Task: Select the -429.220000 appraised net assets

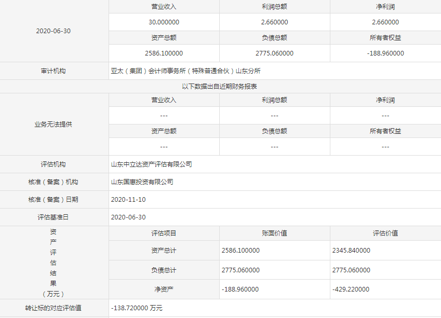Action: pos(351,289)
